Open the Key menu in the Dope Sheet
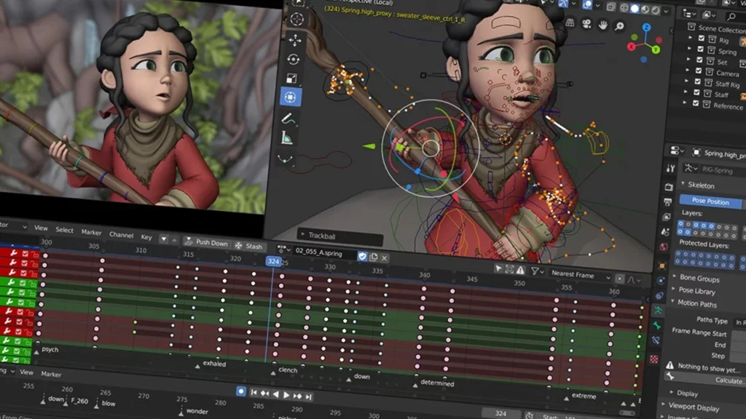The image size is (746, 419). [146, 237]
